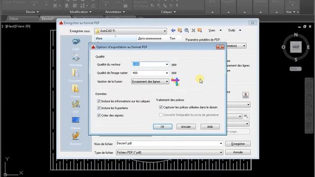Open Type de fichier dropdown

point(169,152)
